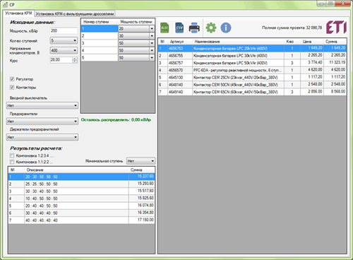Select article 4656753 row

pyautogui.click(x=252, y=48)
